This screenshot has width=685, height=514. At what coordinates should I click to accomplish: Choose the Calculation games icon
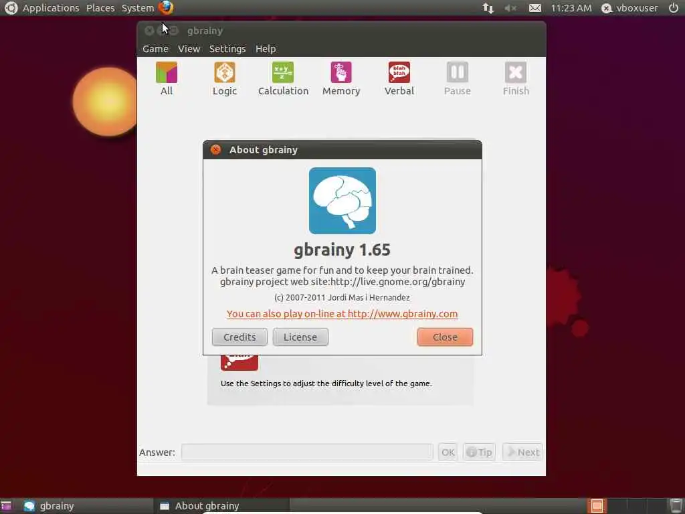283,79
